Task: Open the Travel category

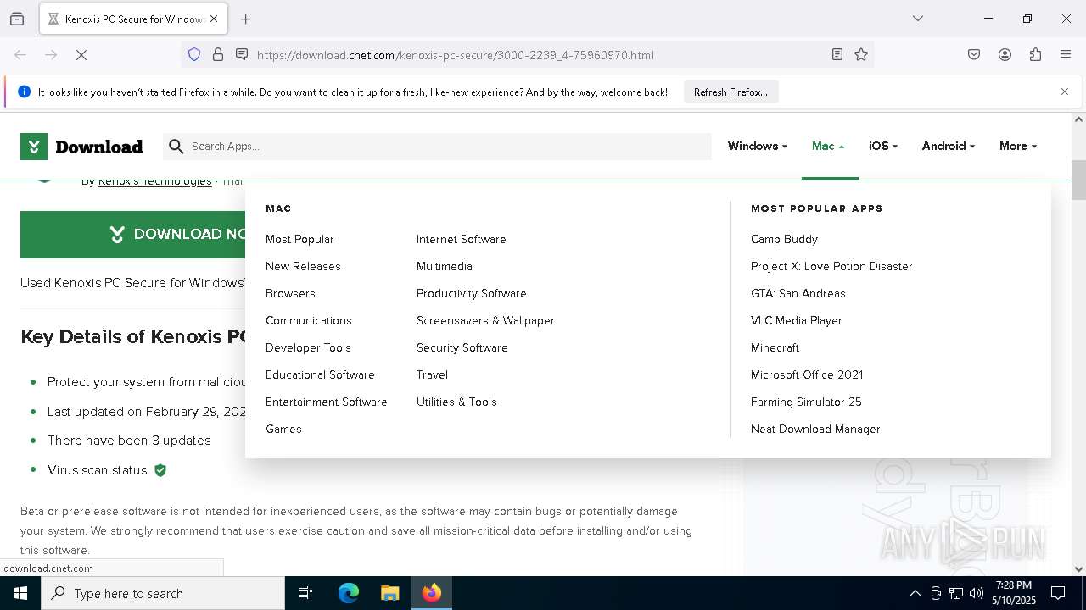Action: pos(432,374)
